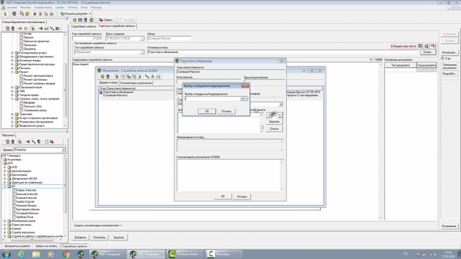Screen dimensions: 461x259
Task: Click the tree-structure icon in the Объявление window toolbar
Action: [117, 77]
